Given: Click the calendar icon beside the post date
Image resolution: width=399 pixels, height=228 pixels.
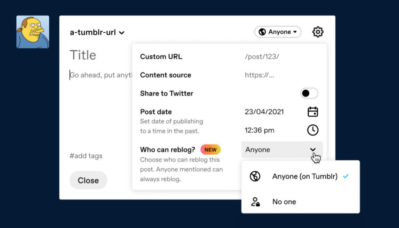Looking at the screenshot, I should 313,112.
